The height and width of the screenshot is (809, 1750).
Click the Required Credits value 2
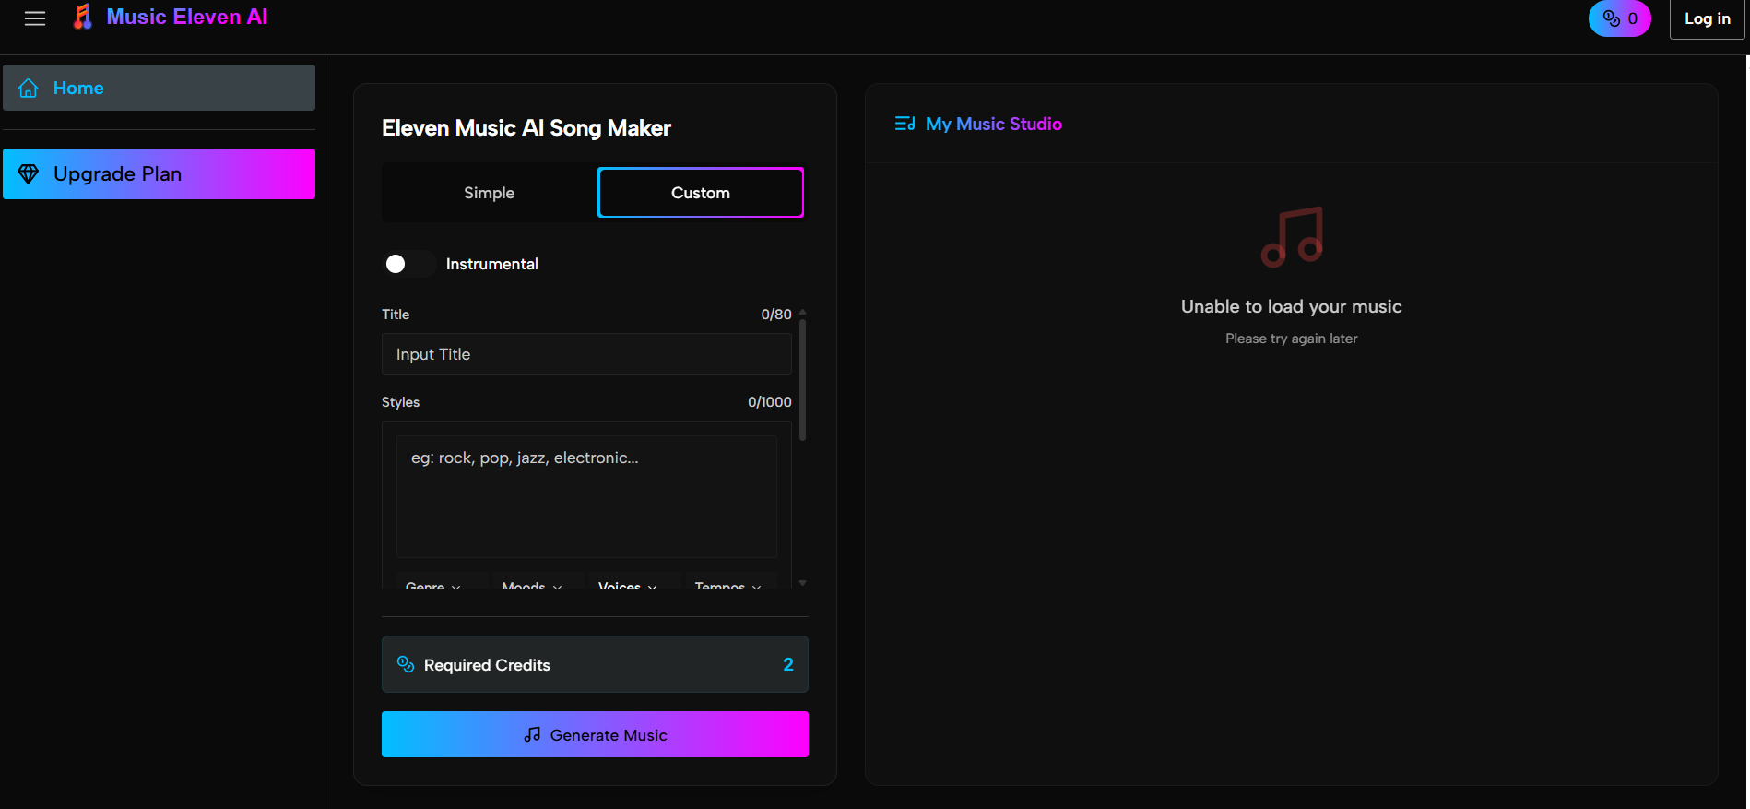788,664
